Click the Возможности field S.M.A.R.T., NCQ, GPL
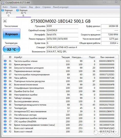The image size is (121, 138). coord(83,52)
